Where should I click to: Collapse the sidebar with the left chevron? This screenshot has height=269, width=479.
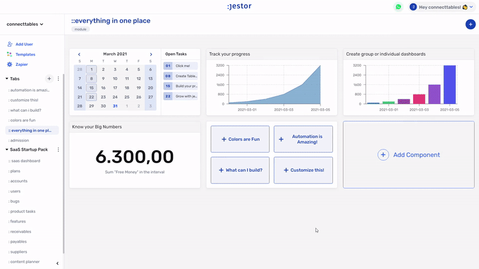pyautogui.click(x=57, y=263)
